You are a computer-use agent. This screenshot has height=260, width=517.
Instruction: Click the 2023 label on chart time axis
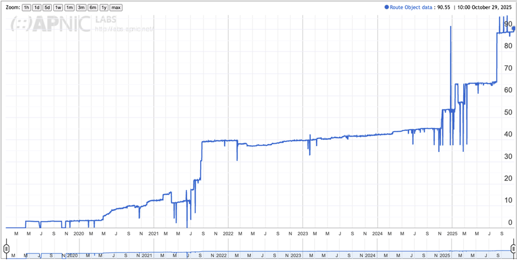tap(302, 233)
